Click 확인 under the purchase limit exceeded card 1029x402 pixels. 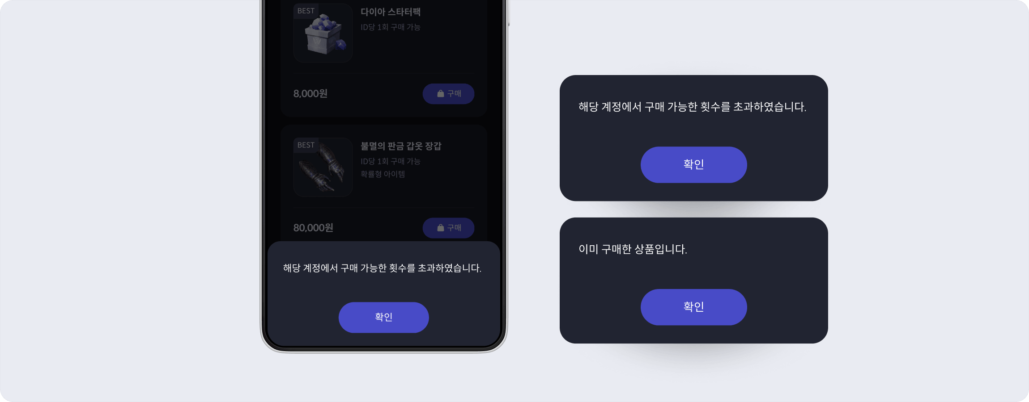[693, 164]
